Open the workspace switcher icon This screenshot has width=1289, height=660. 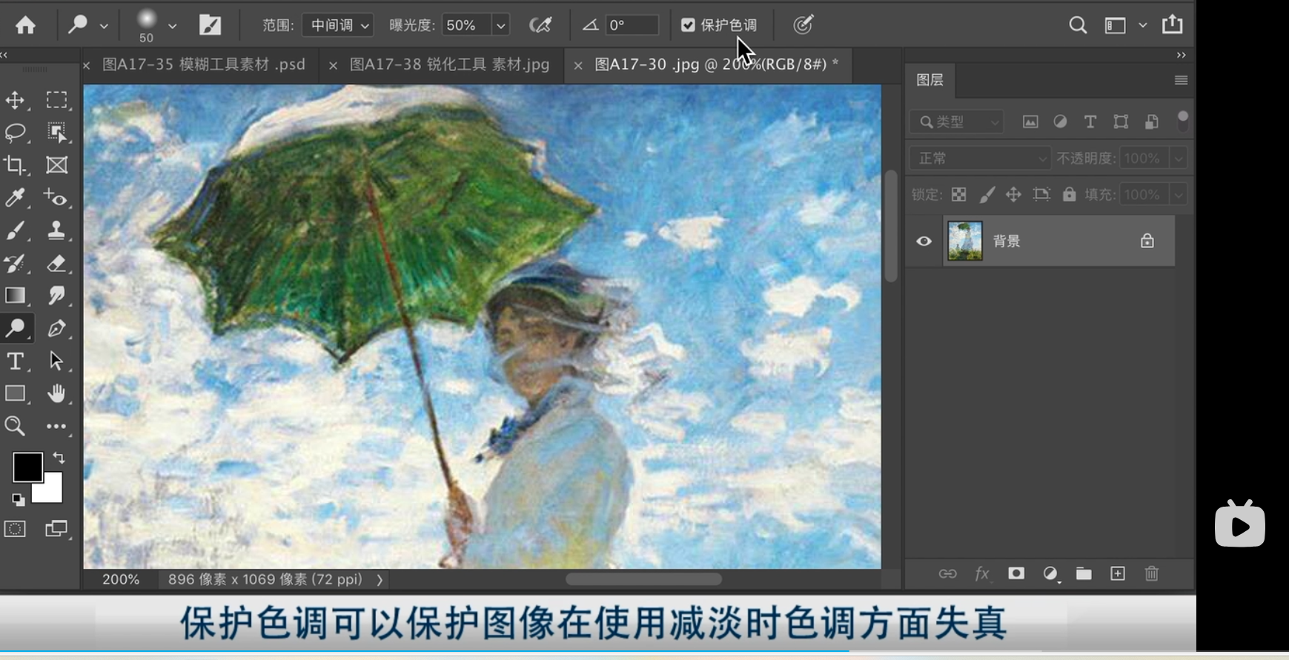click(x=1115, y=25)
